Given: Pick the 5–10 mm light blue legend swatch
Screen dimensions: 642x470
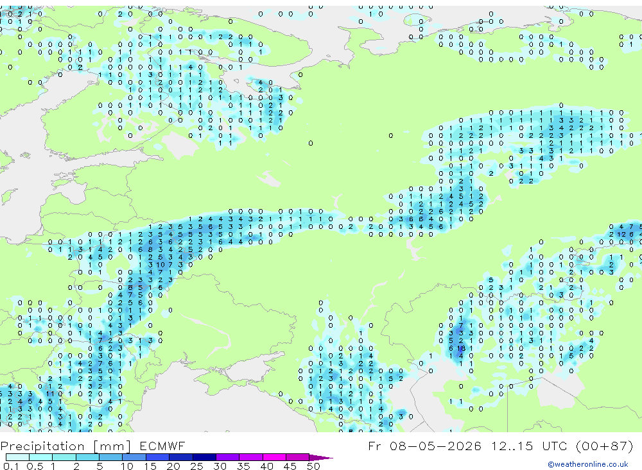Looking at the screenshot, I should point(110,457).
